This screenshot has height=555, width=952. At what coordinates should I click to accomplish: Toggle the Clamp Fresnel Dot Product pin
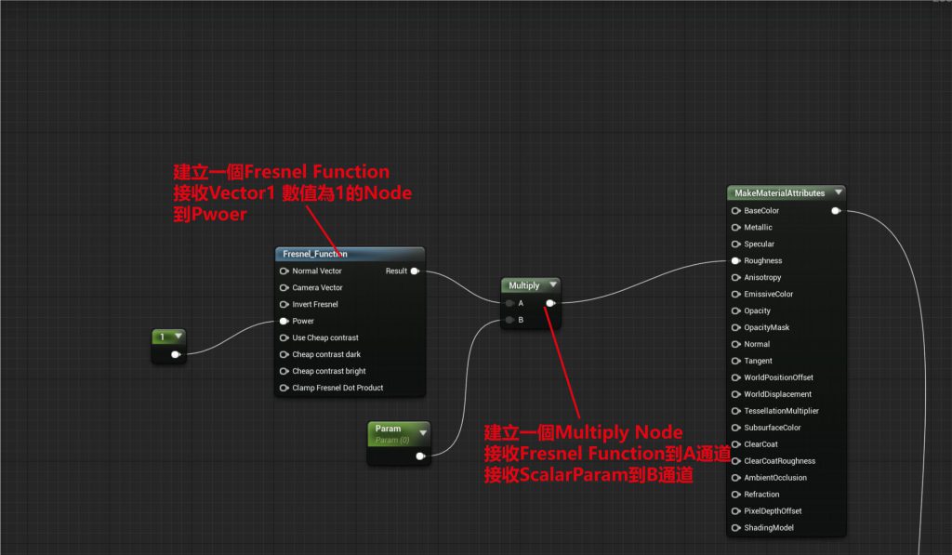(284, 388)
